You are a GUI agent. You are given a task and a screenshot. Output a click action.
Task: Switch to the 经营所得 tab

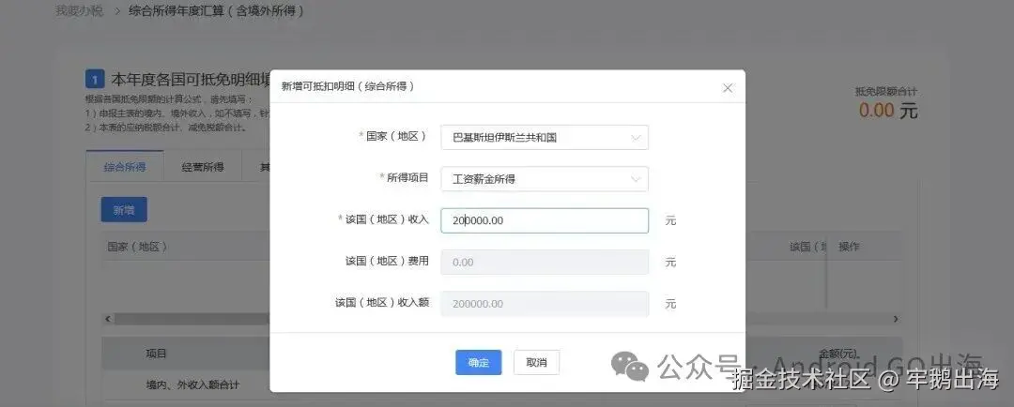[x=203, y=167]
